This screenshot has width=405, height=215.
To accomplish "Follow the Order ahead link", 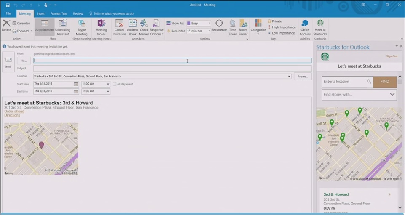I will click(x=14, y=111).
